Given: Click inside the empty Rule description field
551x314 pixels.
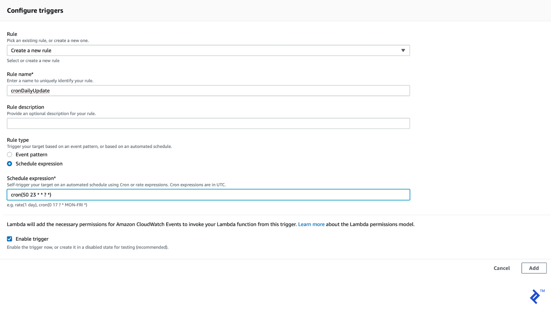Looking at the screenshot, I should 208,123.
